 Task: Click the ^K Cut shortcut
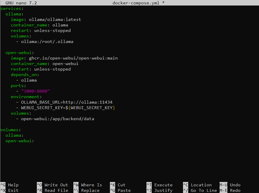(117, 185)
